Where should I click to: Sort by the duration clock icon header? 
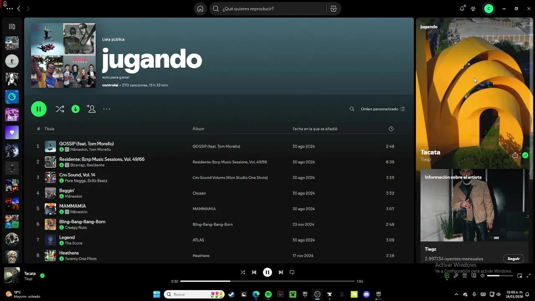[x=391, y=129]
